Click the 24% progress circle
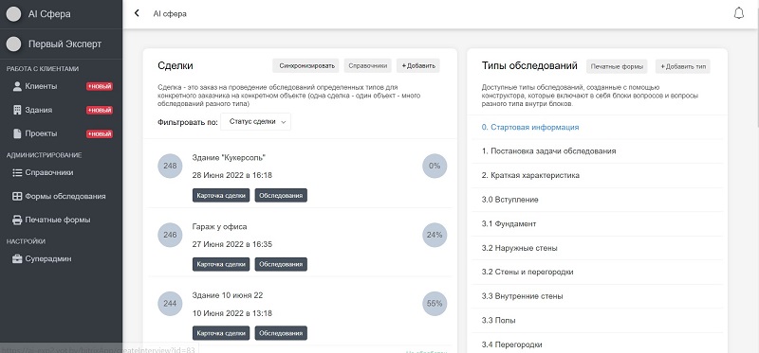Image resolution: width=759 pixels, height=353 pixels. click(435, 235)
